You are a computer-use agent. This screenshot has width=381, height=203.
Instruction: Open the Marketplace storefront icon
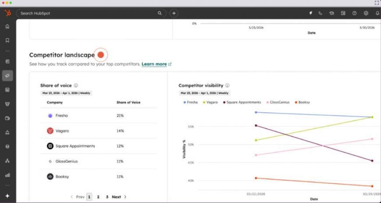343,13
